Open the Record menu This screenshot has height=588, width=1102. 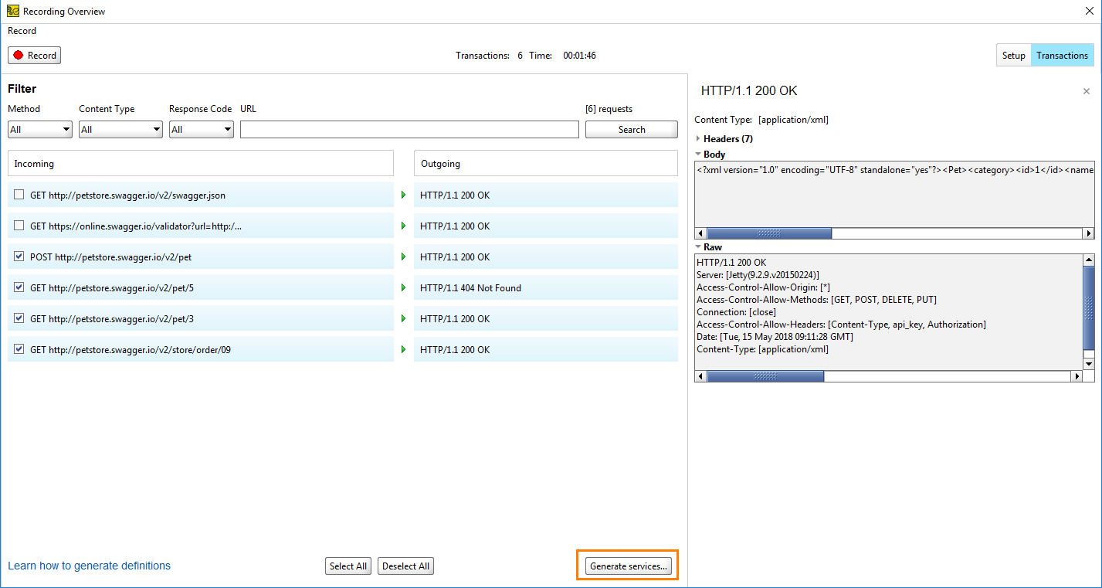22,31
